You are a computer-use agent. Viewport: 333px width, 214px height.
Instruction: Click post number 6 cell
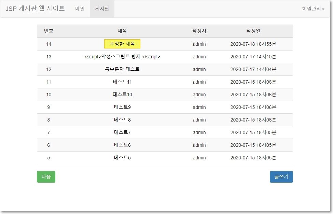pos(48,145)
